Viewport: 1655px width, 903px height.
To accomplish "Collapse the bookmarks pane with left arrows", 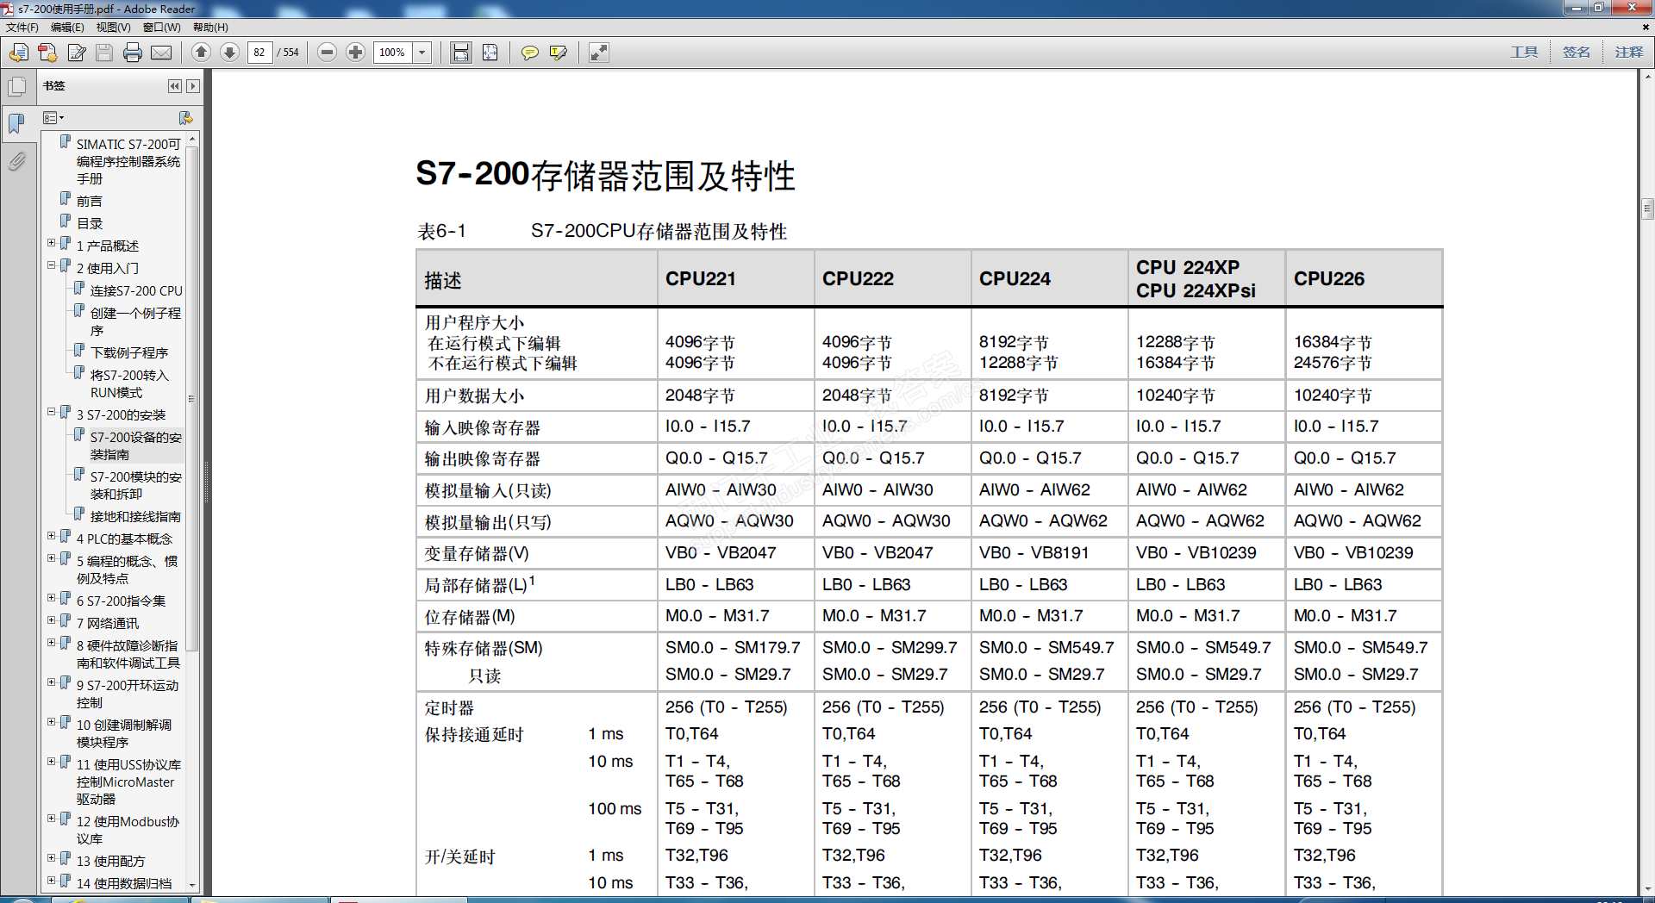I will point(175,86).
